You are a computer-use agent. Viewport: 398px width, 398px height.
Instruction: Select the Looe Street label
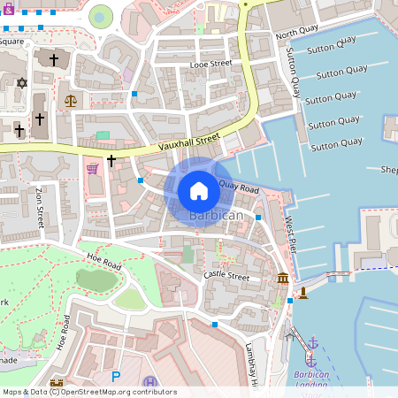click(x=211, y=64)
